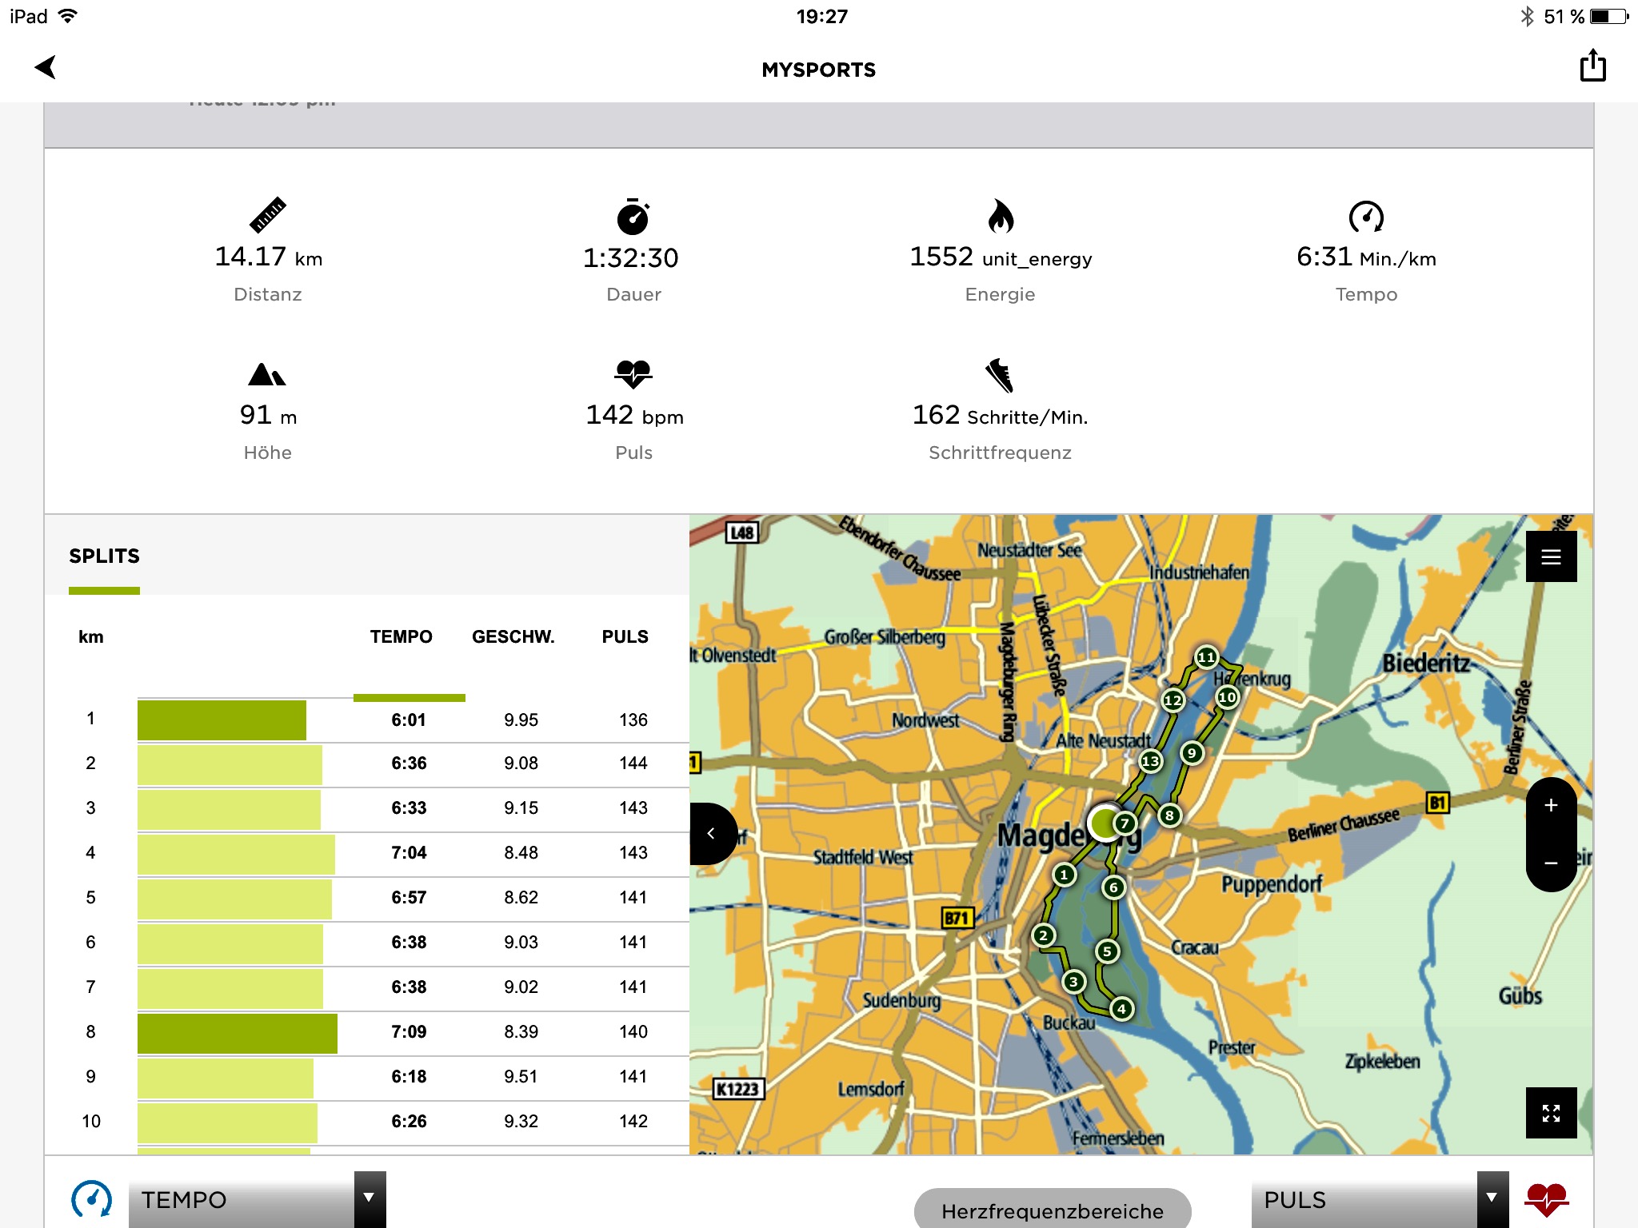1638x1228 pixels.
Task: Sort splits by TEMPO column
Action: tap(401, 637)
